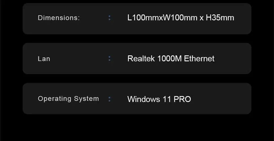Click the "x" between W100mm and H35mm
274x141 pixels.
[x=202, y=18]
